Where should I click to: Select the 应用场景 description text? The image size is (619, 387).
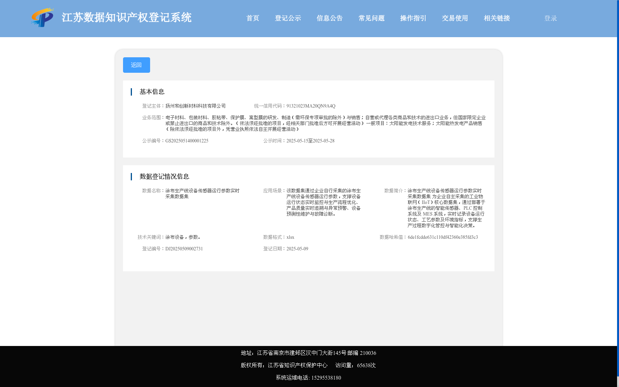tap(323, 202)
